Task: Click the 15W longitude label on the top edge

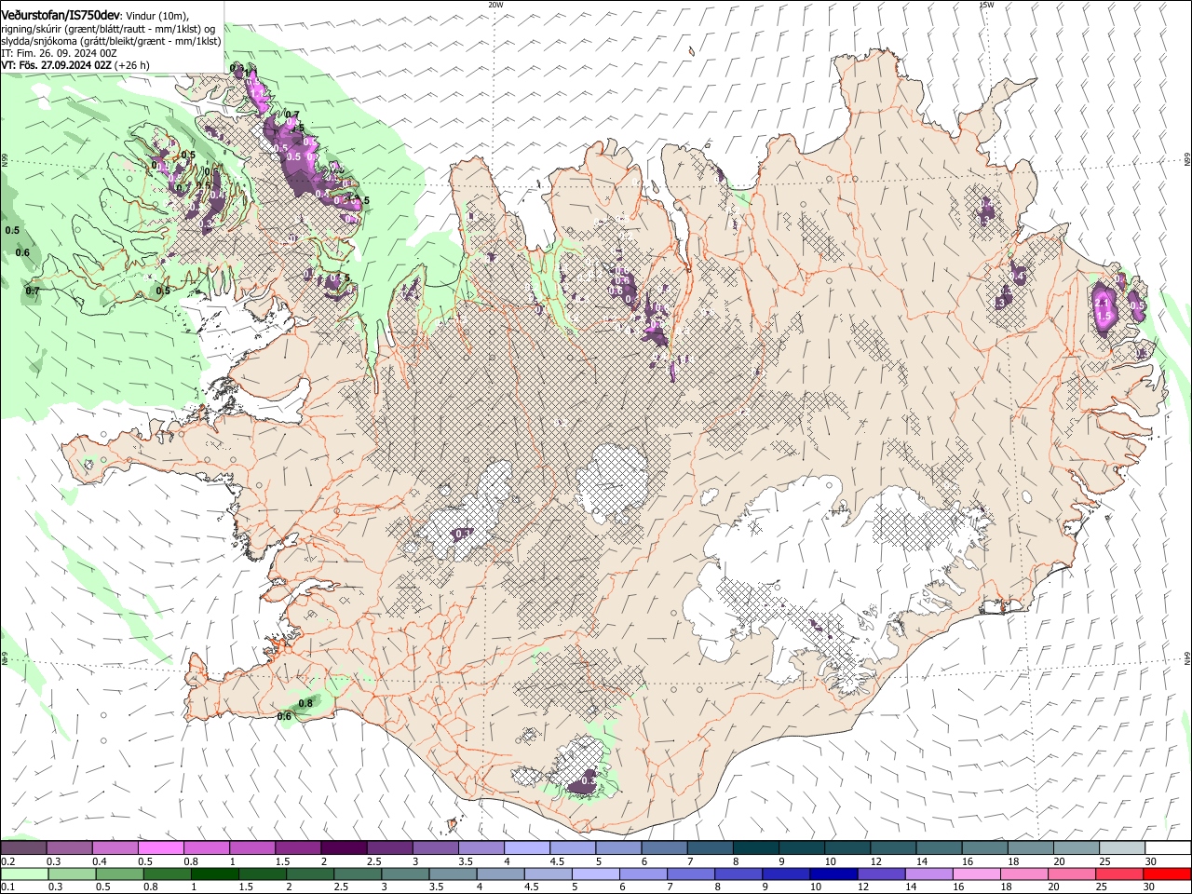Action: [986, 5]
